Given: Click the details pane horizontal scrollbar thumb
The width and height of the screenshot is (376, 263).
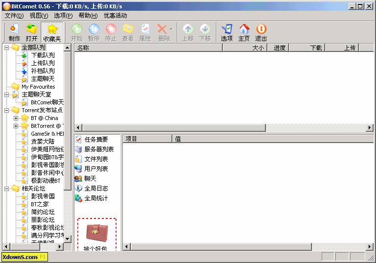Looking at the screenshot, I should coord(221,246).
